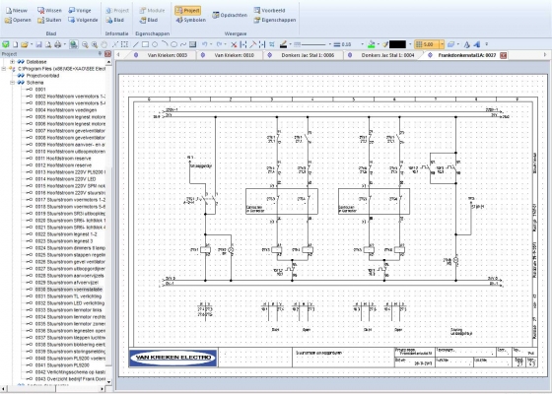Image resolution: width=552 pixels, height=394 pixels.
Task: Select sheet 0030 Stuurstroom voerinstallatie
Action: pos(69,290)
